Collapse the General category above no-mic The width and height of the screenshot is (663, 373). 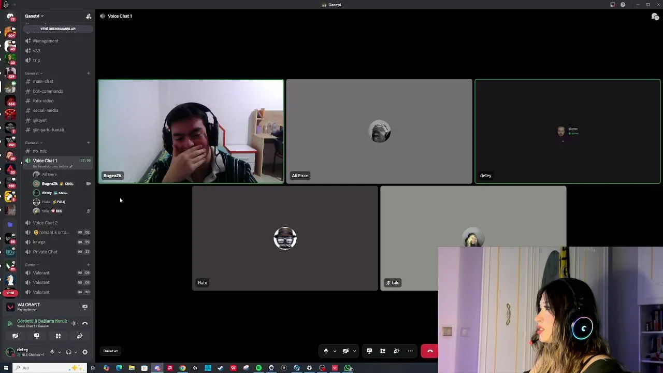(x=33, y=142)
